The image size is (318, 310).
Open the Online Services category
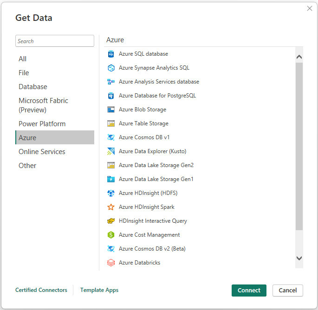(x=42, y=152)
